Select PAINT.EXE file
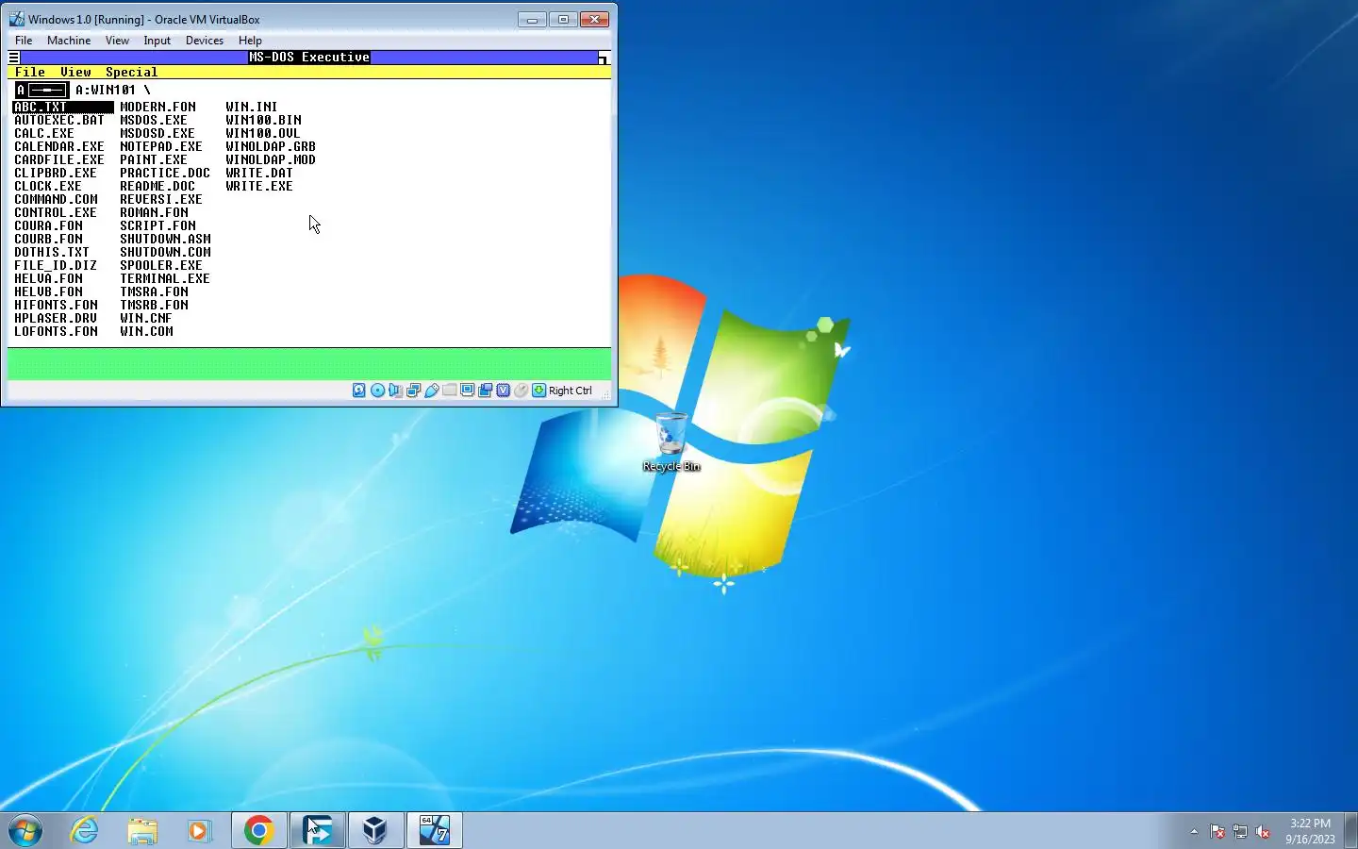Viewport: 1358px width, 849px height. 154,159
